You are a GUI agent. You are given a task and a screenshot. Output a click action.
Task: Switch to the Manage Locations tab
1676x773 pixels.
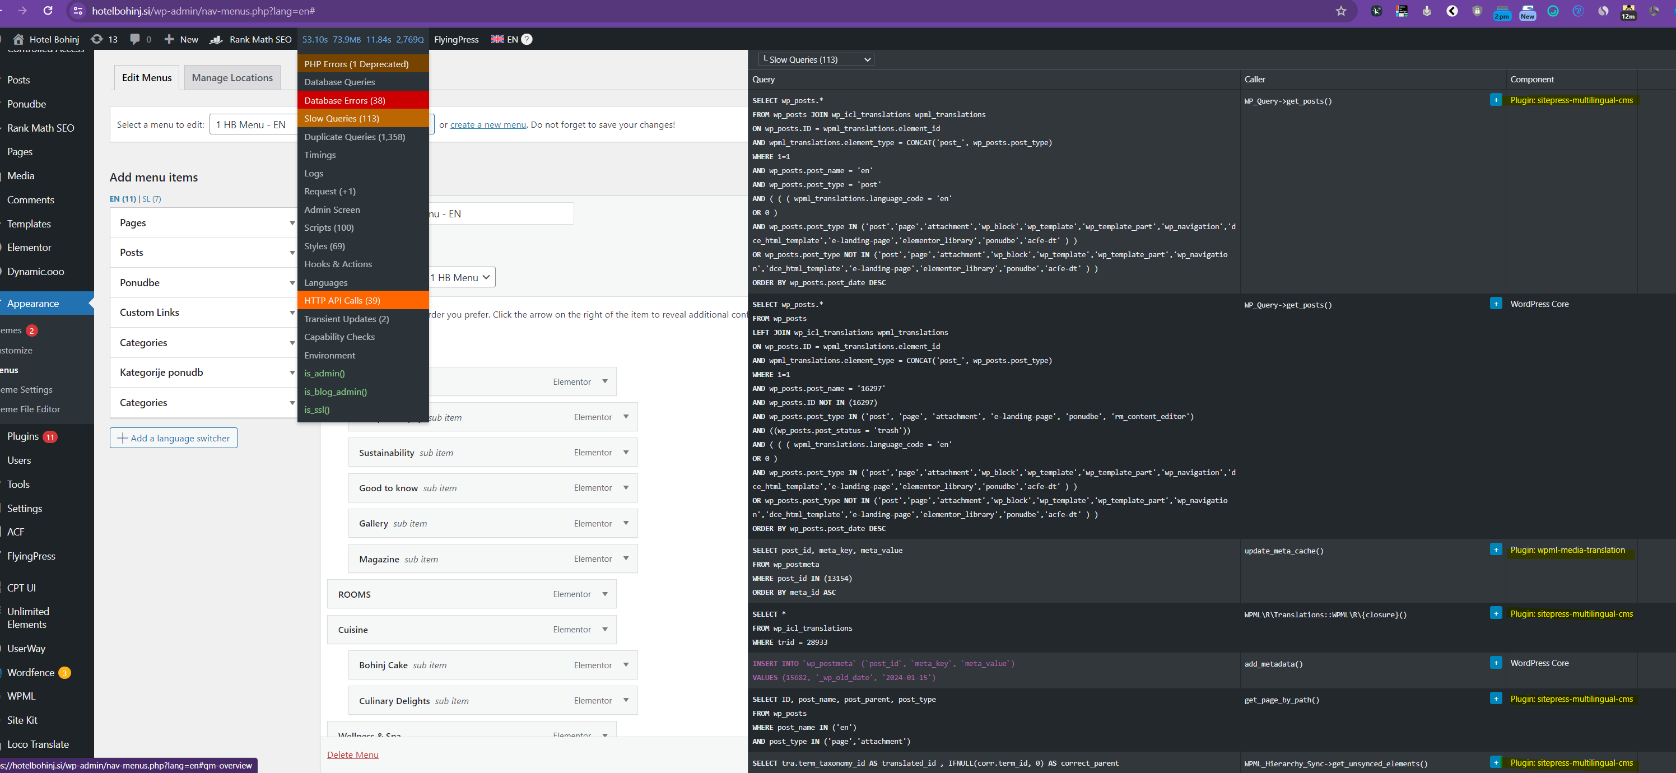click(232, 77)
